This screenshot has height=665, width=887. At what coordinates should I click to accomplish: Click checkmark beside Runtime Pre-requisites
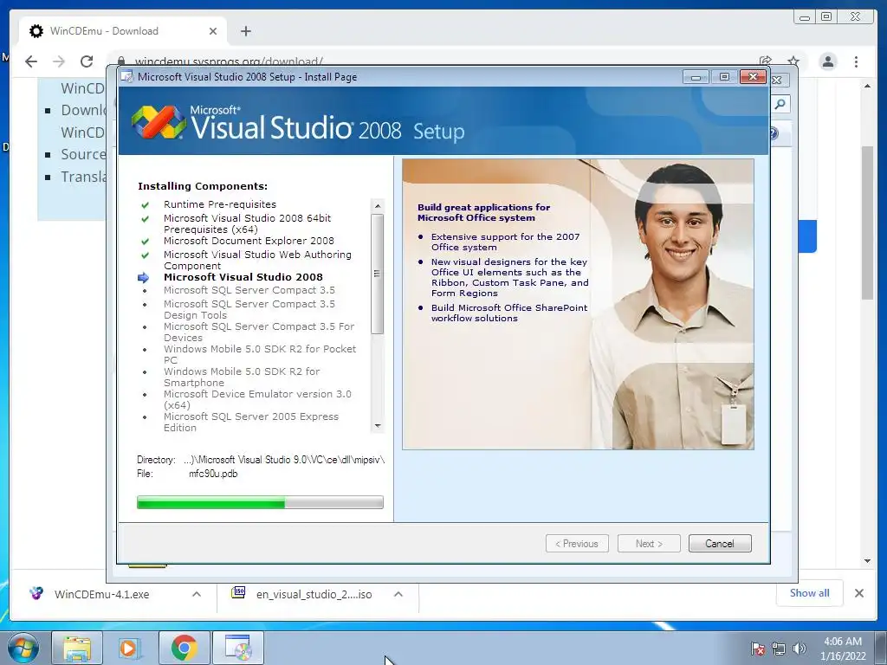click(145, 204)
